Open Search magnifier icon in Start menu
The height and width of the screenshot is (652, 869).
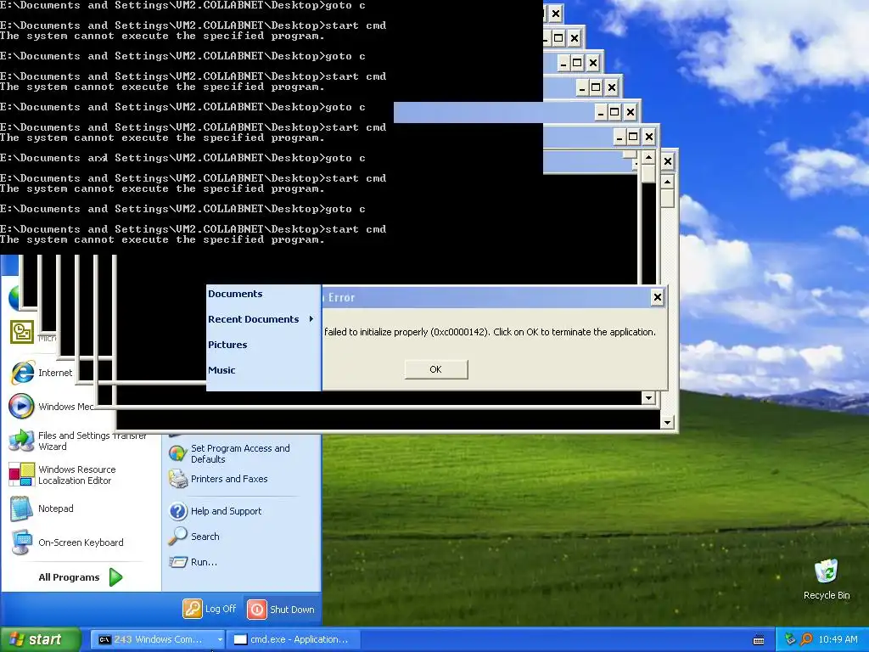178,537
